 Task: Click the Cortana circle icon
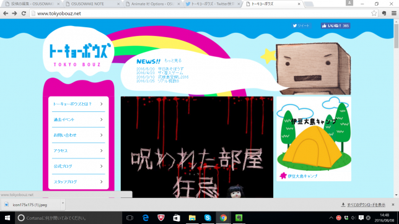click(21, 218)
